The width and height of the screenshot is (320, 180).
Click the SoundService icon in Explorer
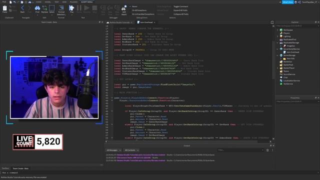point(281,74)
